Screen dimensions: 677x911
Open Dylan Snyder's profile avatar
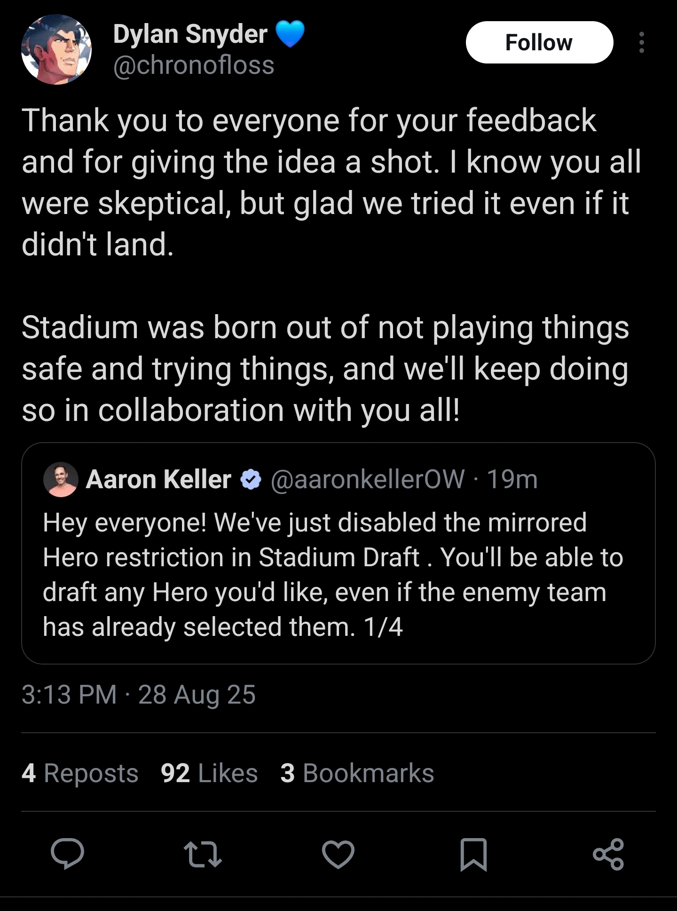(56, 49)
